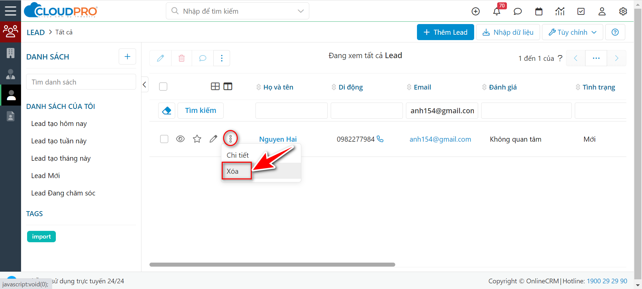Tick the select all checkbox
This screenshot has height=289, width=642.
click(163, 87)
